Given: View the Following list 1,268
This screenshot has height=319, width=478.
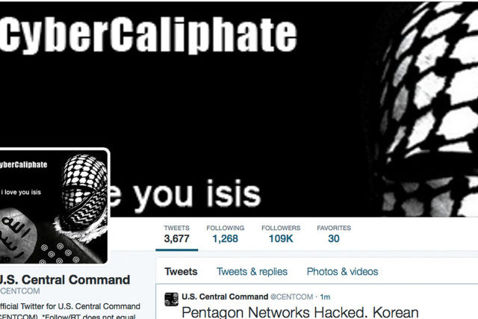Looking at the screenshot, I should 226,235.
